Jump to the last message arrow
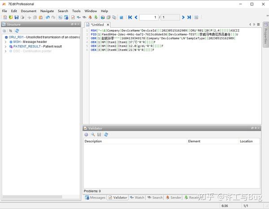 point(189,17)
